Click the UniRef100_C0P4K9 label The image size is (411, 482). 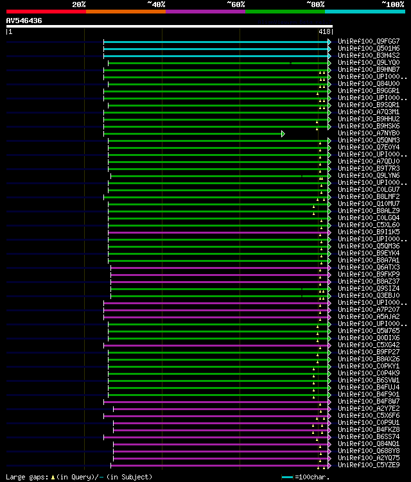tap(369, 374)
